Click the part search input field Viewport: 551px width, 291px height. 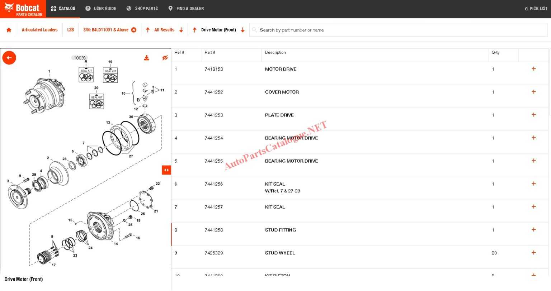pyautogui.click(x=398, y=30)
